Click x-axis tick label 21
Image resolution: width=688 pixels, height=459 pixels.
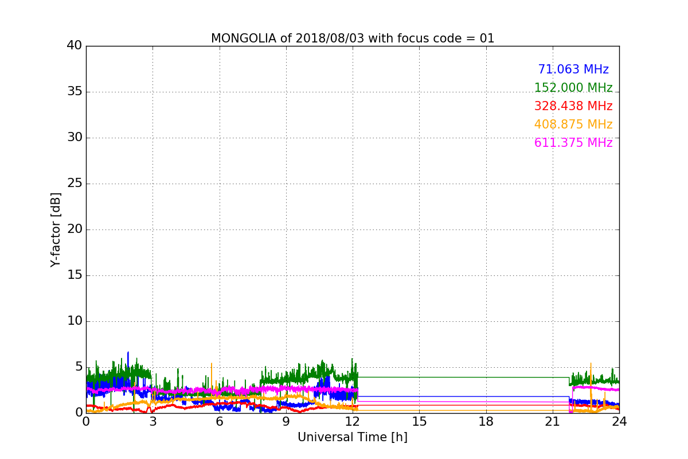553,421
